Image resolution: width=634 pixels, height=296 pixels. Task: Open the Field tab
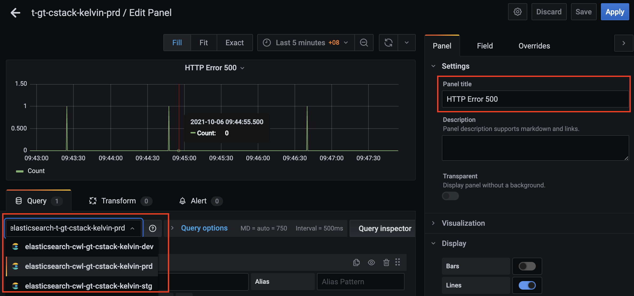click(485, 46)
